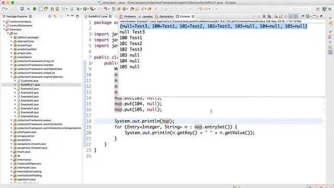
Task: Select abstractClass package in tree
Action: (26, 41)
